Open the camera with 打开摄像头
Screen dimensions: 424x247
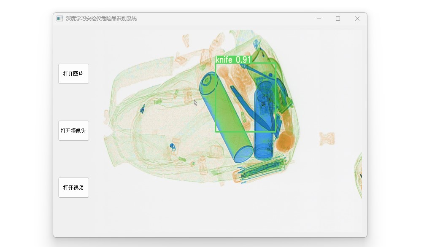pyautogui.click(x=73, y=131)
